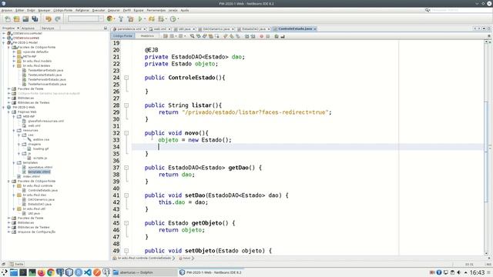This screenshot has height=277, width=493.
Task: Open the project configuration combo box
Action: pos(86,18)
